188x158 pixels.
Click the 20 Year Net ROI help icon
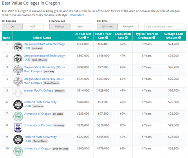point(85,38)
